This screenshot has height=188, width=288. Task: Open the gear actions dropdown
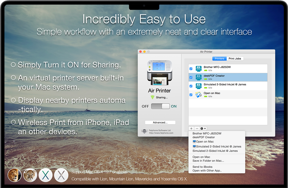point(203,129)
